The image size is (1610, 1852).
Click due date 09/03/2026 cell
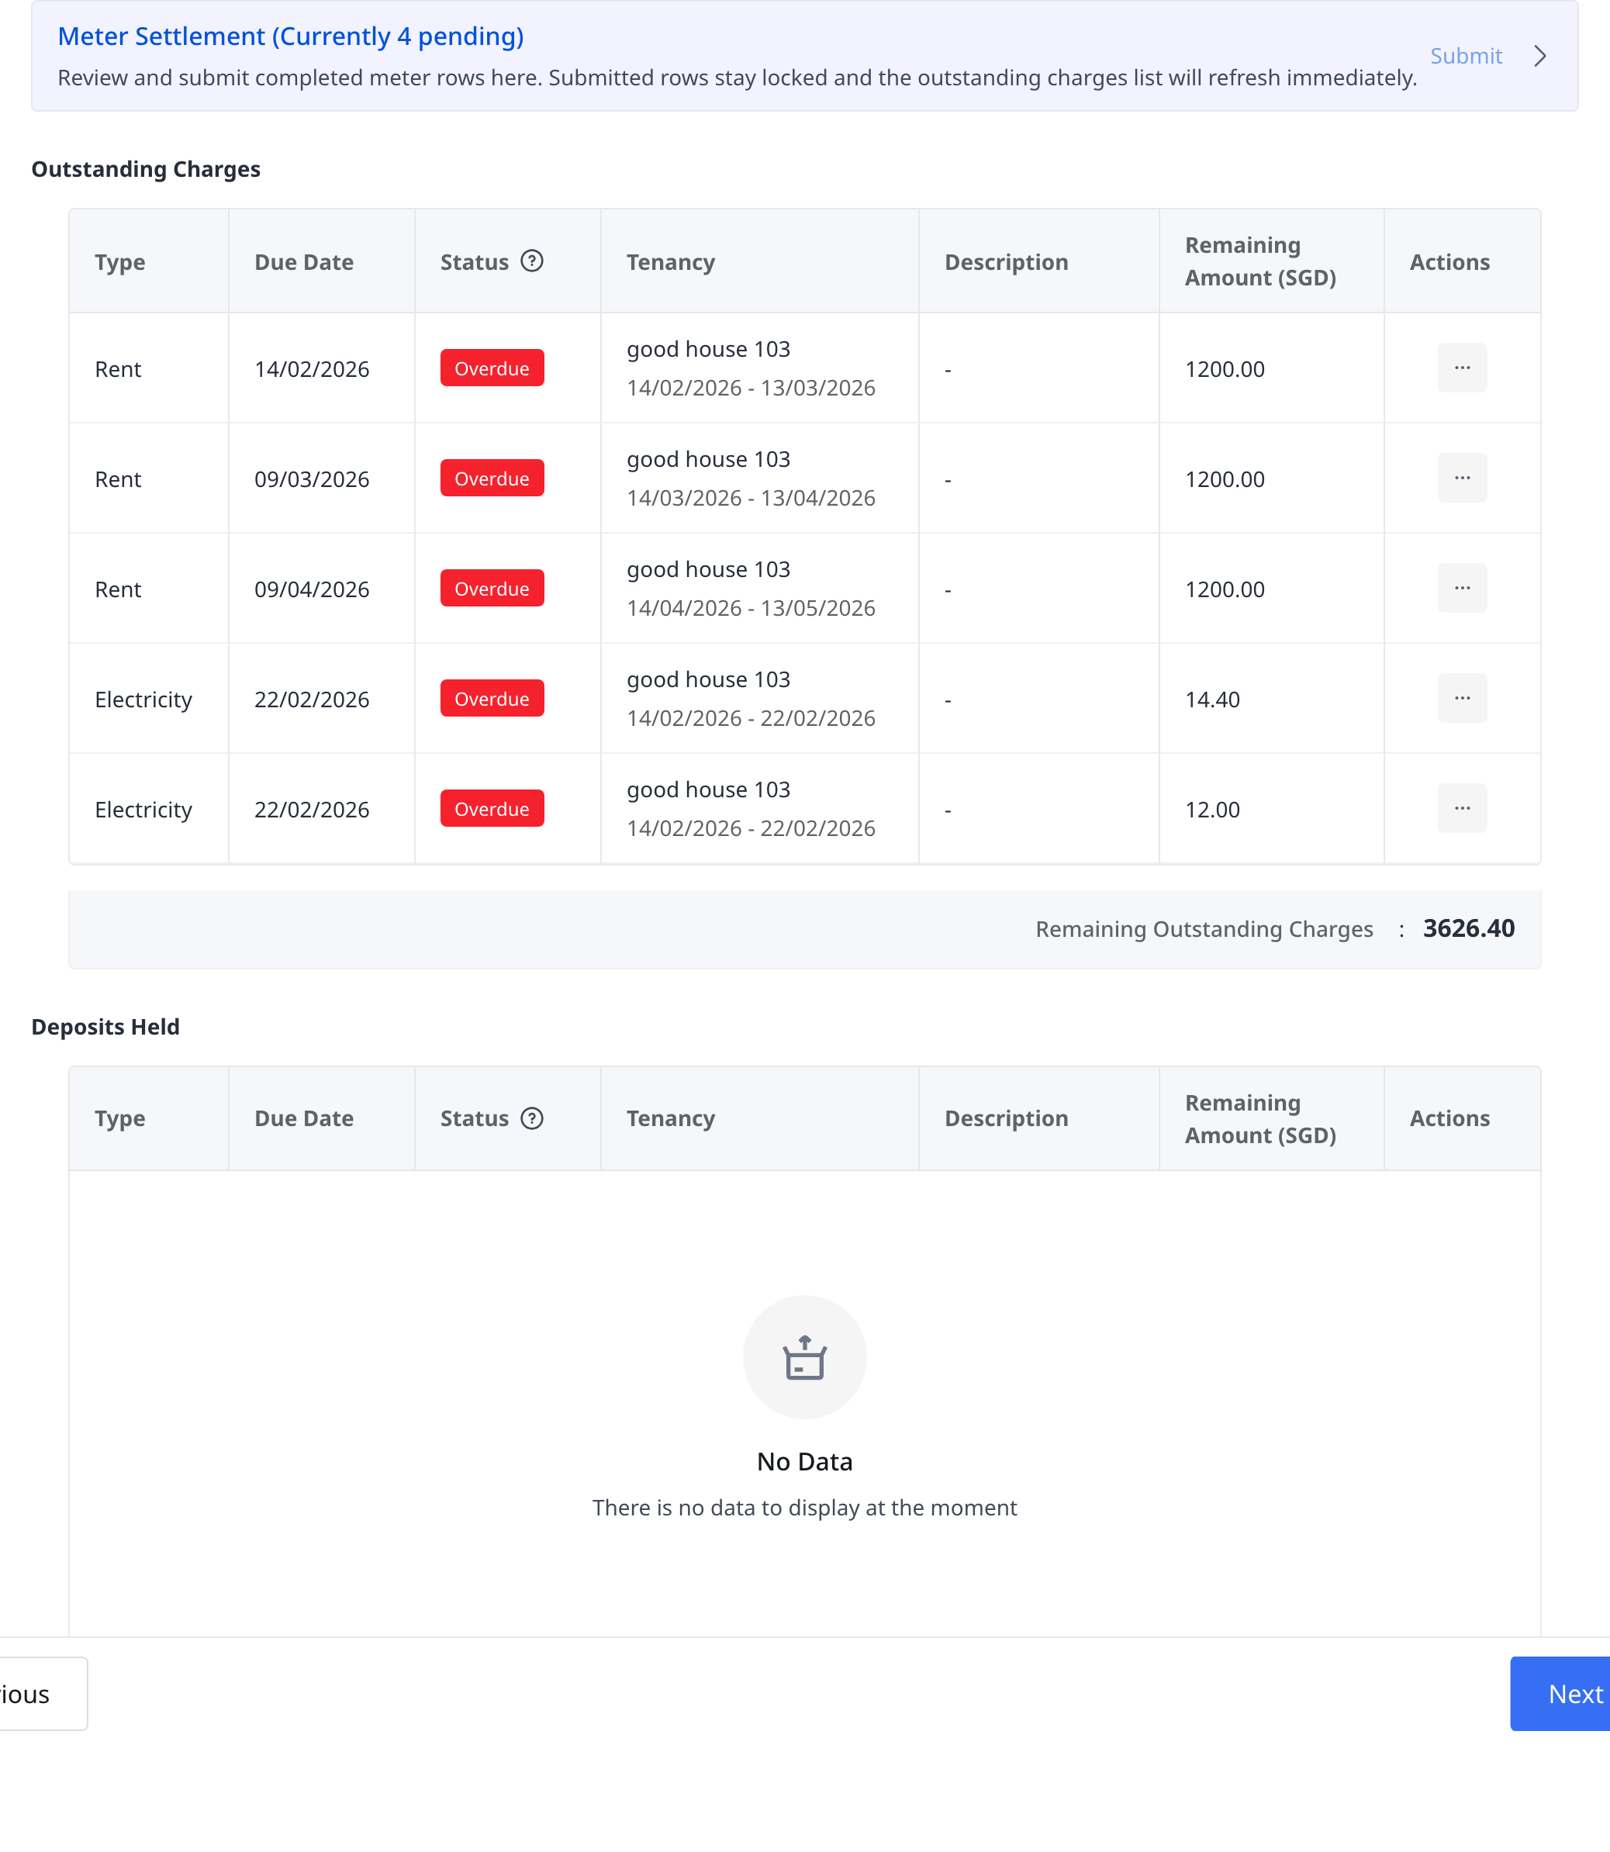pyautogui.click(x=312, y=479)
